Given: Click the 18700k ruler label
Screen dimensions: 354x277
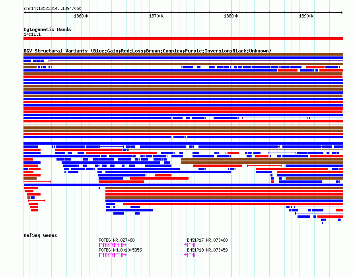Looking at the screenshot, I should point(156,16).
